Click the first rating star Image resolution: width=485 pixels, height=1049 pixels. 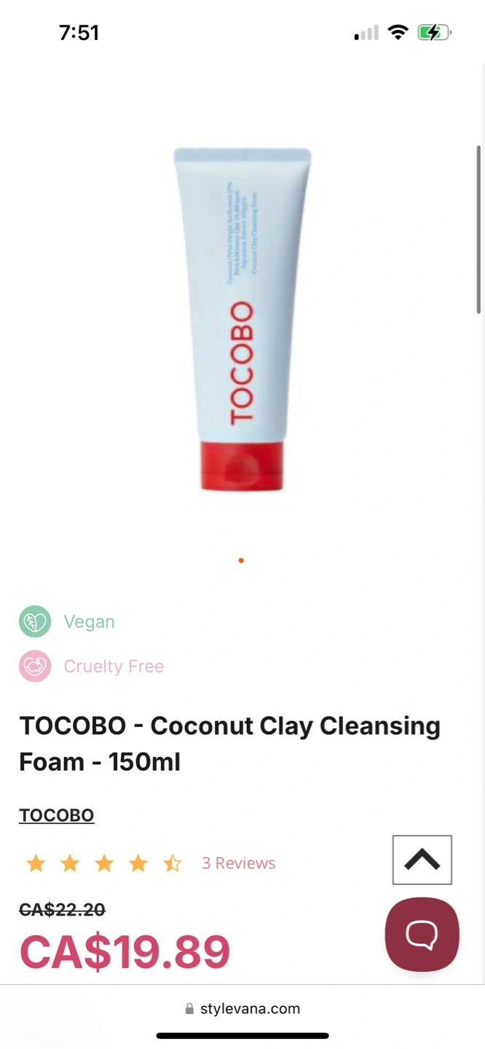click(36, 863)
